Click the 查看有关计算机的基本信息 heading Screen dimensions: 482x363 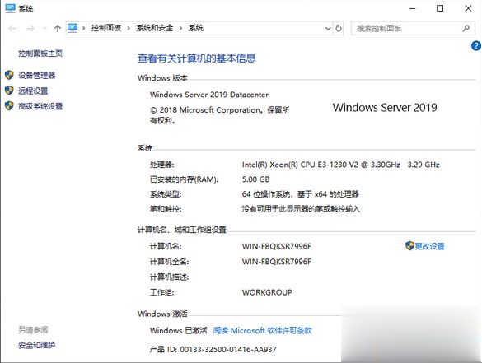pyautogui.click(x=197, y=58)
